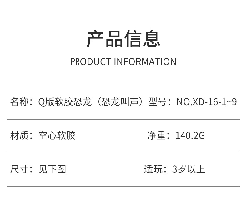Screen dimensions: 247x221
Task: Click the 尺寸 label
Action: (19, 169)
